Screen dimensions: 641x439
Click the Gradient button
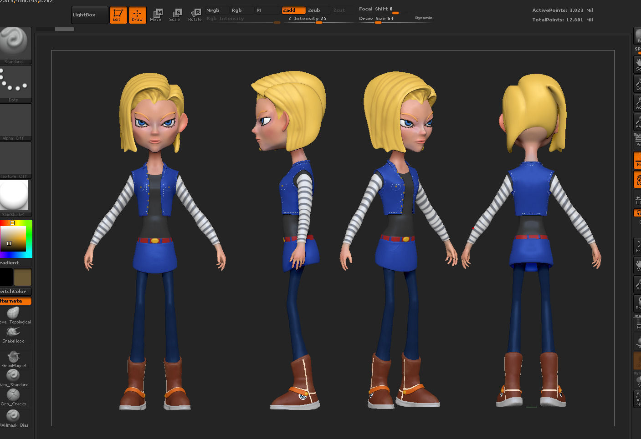pyautogui.click(x=15, y=263)
